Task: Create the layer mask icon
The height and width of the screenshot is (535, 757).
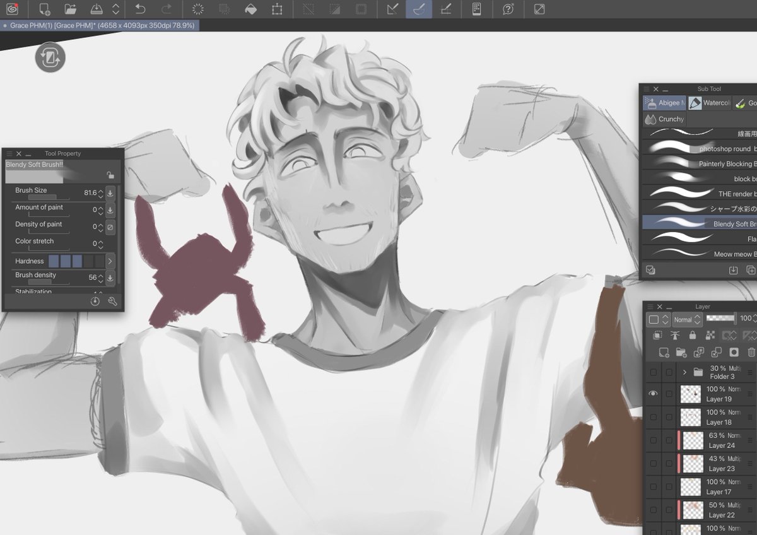Action: point(734,353)
